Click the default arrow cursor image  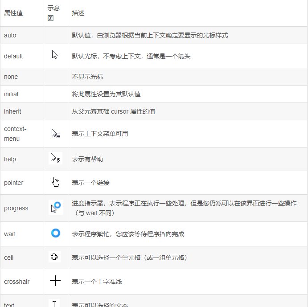tap(55, 55)
